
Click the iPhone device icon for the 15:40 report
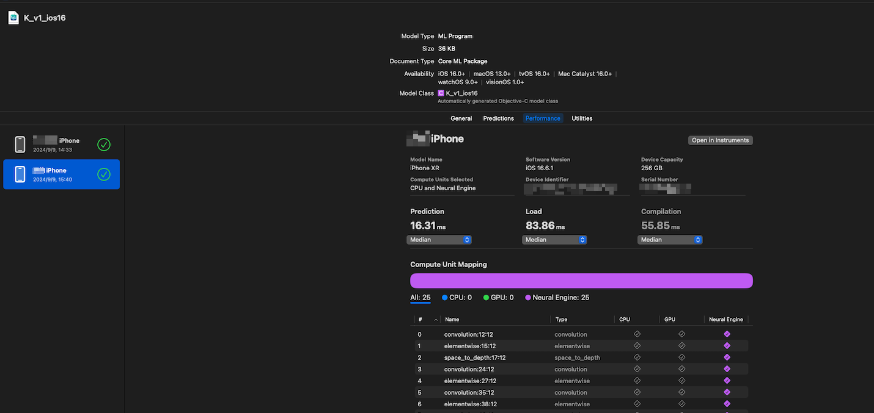20,174
